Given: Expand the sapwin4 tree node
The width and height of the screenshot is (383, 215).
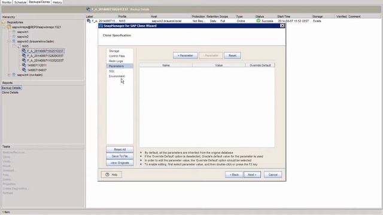Looking at the screenshot, I should click(x=9, y=75).
